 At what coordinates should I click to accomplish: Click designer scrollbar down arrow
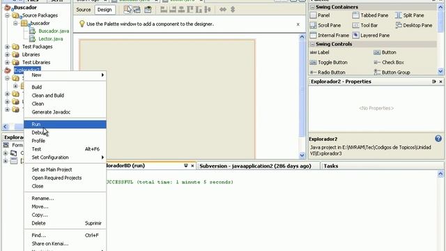point(302,155)
